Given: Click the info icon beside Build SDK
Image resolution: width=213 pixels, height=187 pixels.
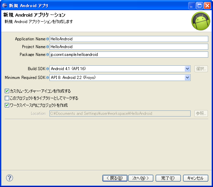Looking at the screenshot, I should [x=47, y=69].
